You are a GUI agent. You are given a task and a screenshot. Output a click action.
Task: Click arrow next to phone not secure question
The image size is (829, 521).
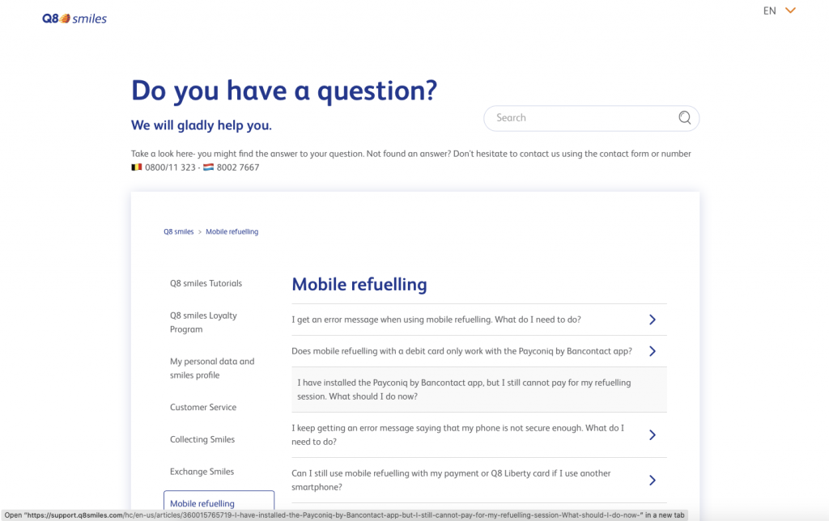click(x=653, y=435)
